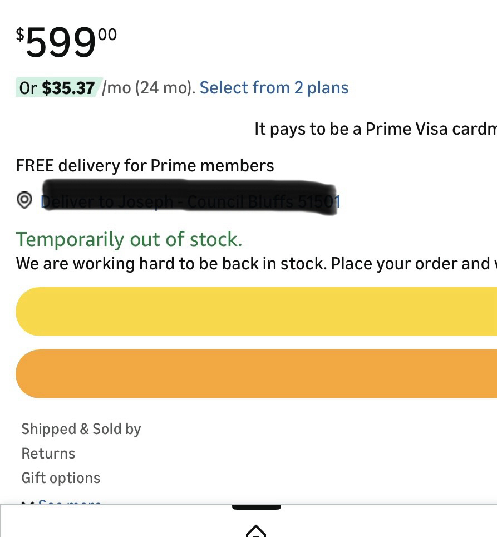The height and width of the screenshot is (537, 497).
Task: Click the Returns label
Action: point(48,454)
